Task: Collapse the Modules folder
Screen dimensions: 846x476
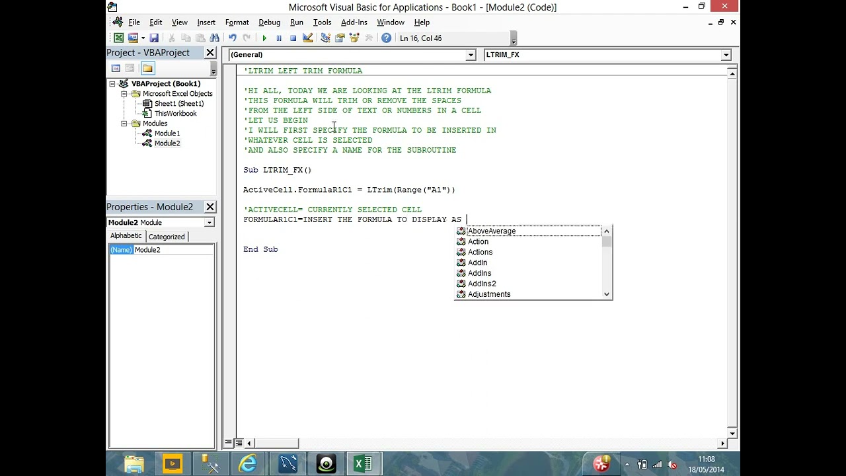Action: [124, 124]
